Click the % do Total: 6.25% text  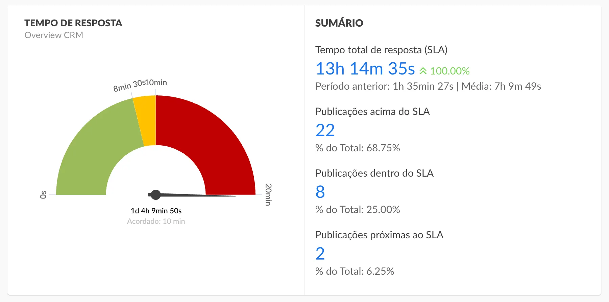(355, 271)
